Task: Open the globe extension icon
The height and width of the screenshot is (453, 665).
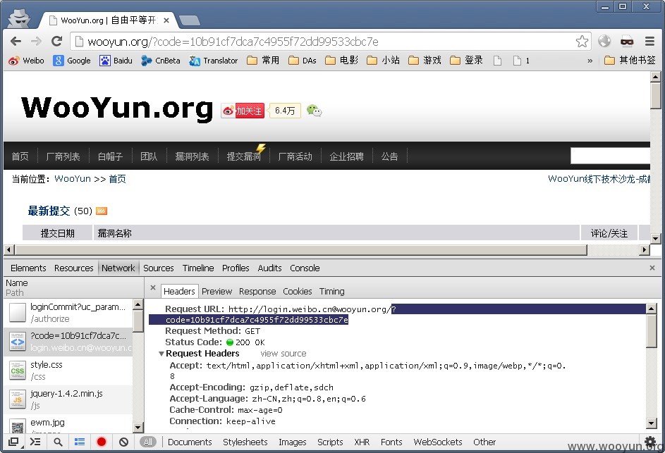Action: [x=604, y=41]
